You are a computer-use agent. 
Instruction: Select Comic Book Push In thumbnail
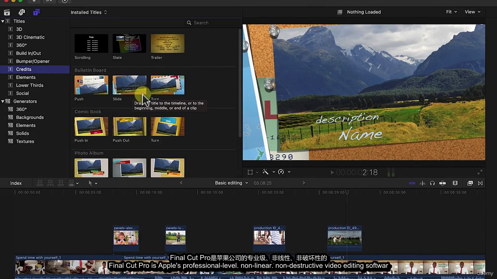tap(91, 126)
